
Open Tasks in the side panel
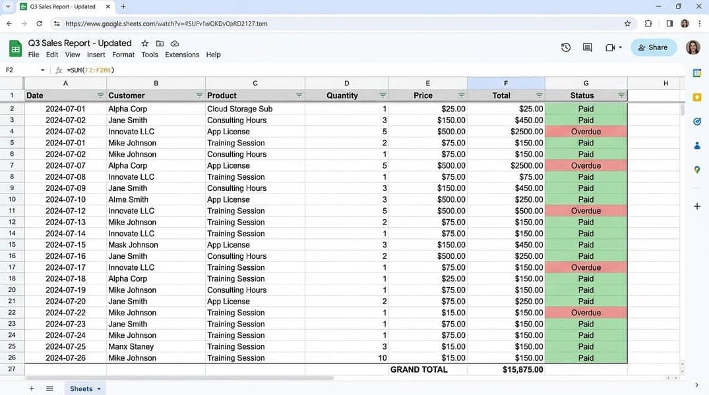click(696, 121)
